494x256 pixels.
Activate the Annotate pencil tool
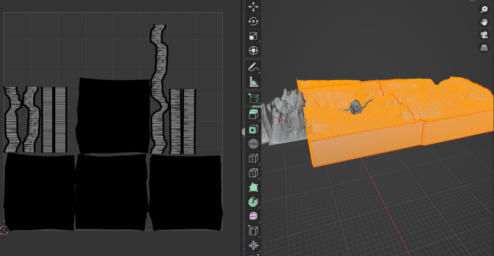[x=253, y=67]
